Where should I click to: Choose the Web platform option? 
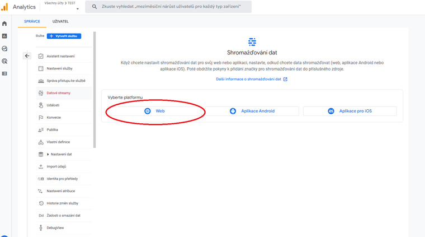[x=154, y=111]
